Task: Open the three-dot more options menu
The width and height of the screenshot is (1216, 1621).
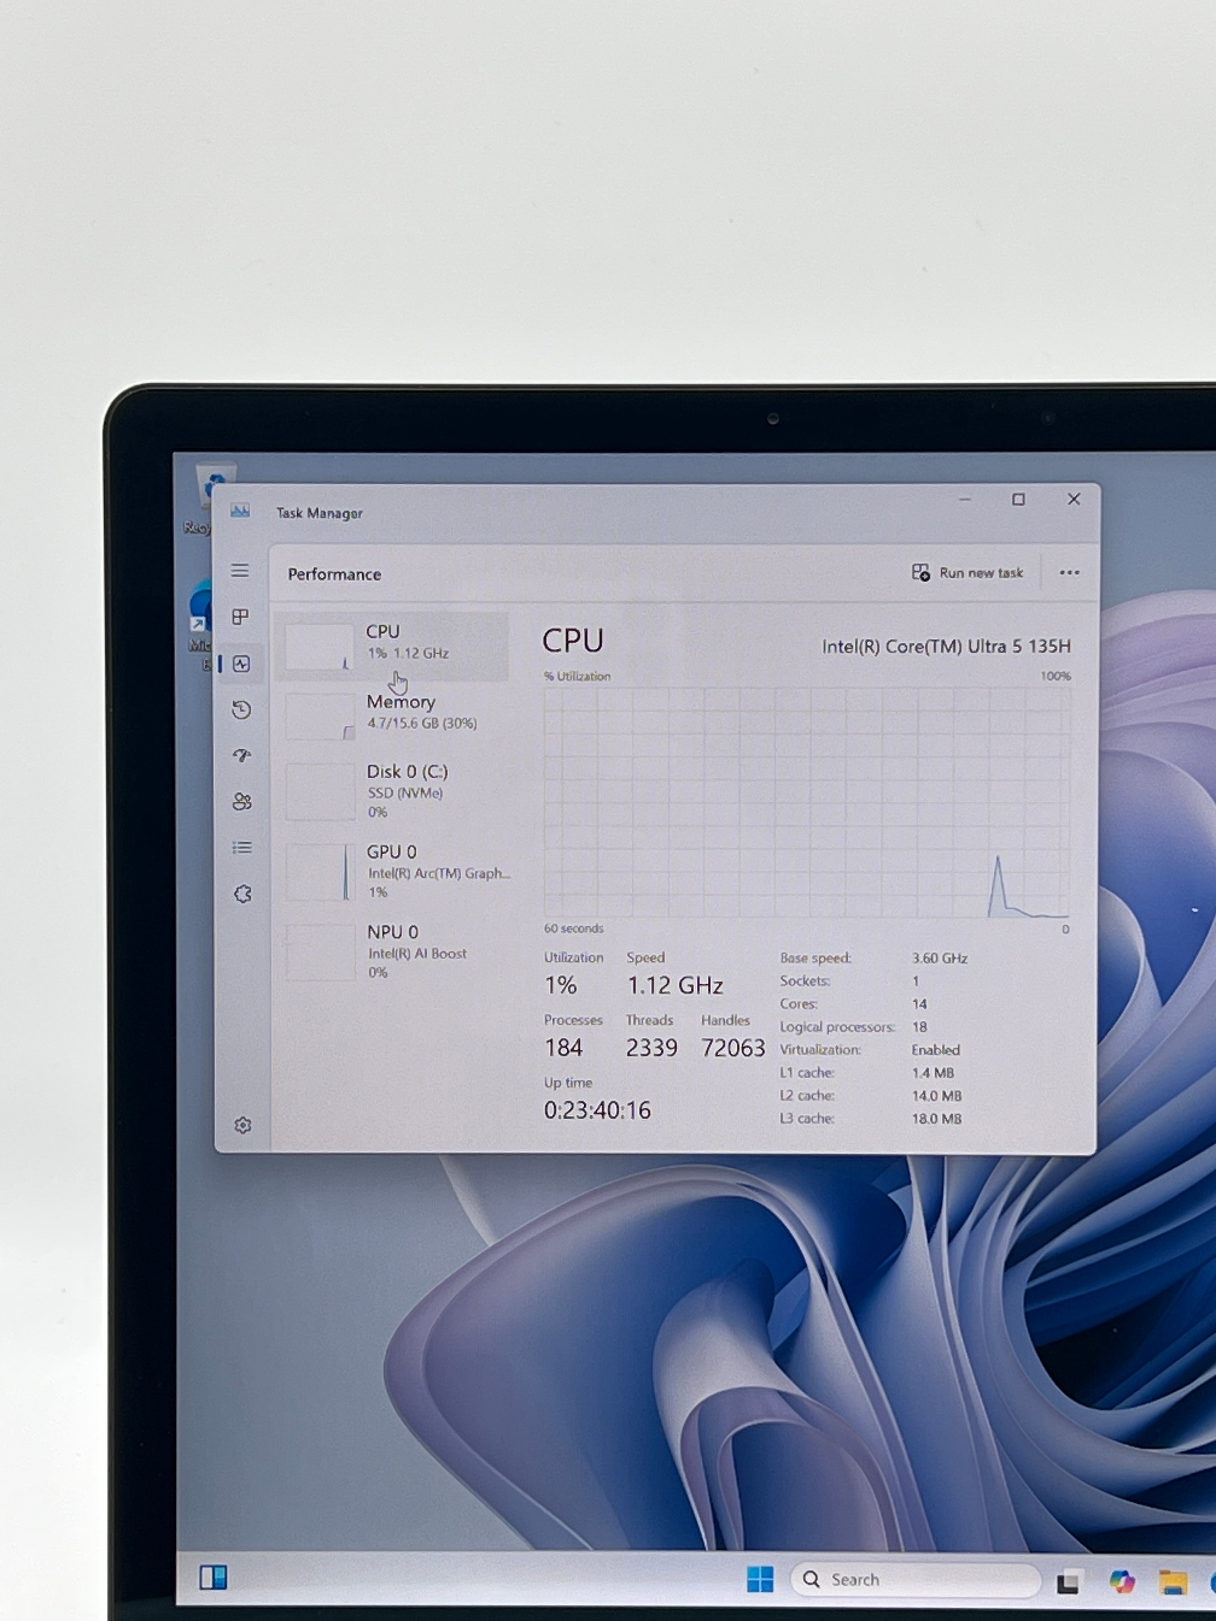Action: 1069,572
